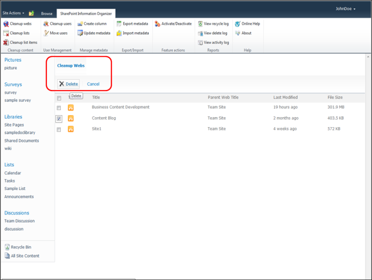This screenshot has width=372, height=280.
Task: Sort by the Title column header
Action: (x=96, y=98)
